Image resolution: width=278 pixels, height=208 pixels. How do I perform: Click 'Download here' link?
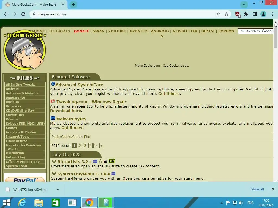pyautogui.click(x=66, y=110)
